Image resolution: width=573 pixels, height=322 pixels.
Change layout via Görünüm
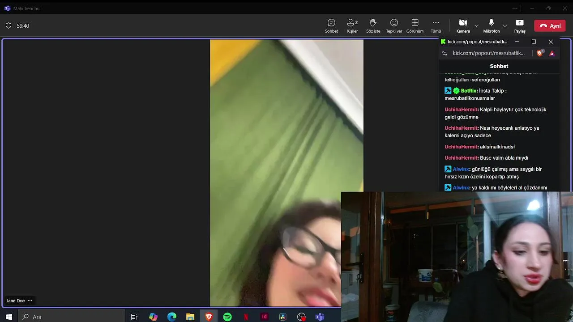pyautogui.click(x=415, y=26)
